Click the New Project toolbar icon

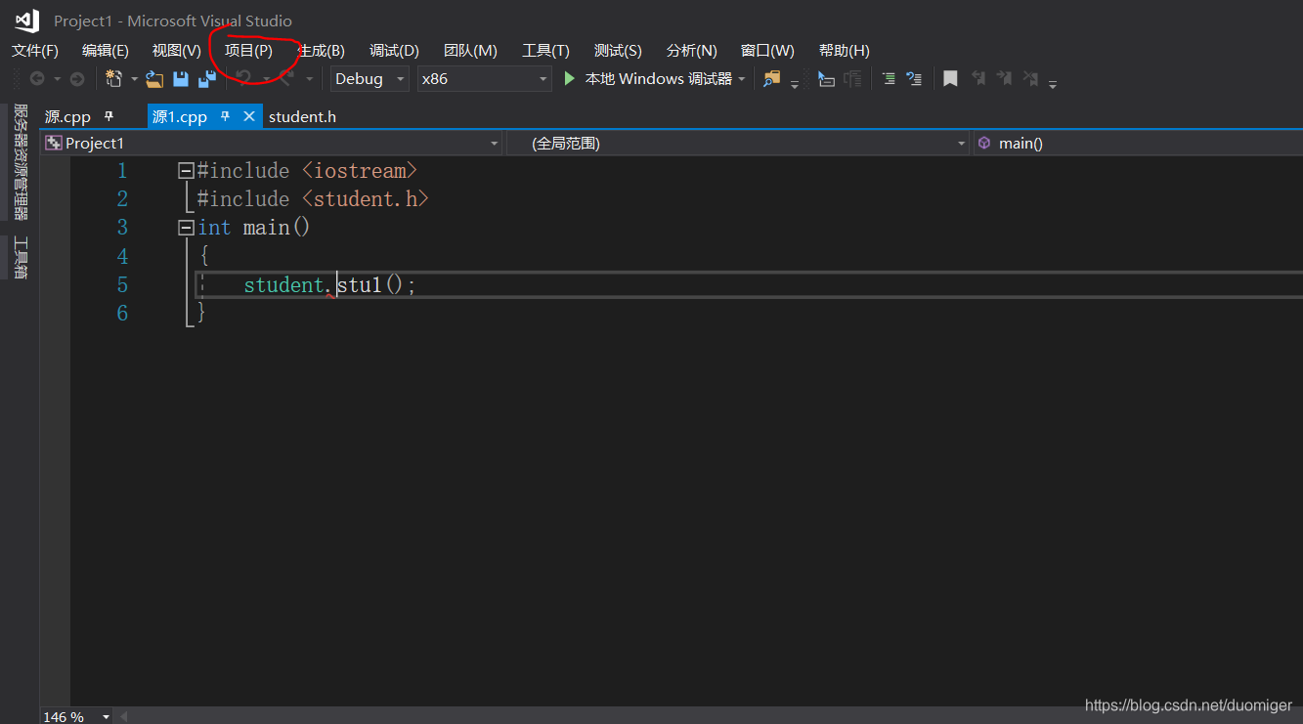pyautogui.click(x=113, y=79)
